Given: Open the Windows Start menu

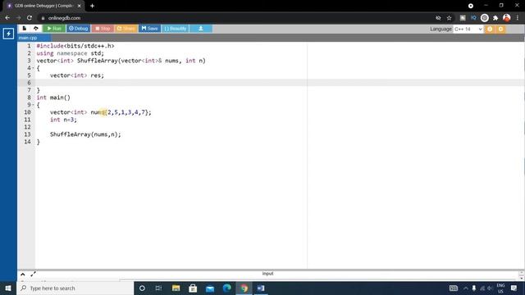Looking at the screenshot, I should [8, 288].
